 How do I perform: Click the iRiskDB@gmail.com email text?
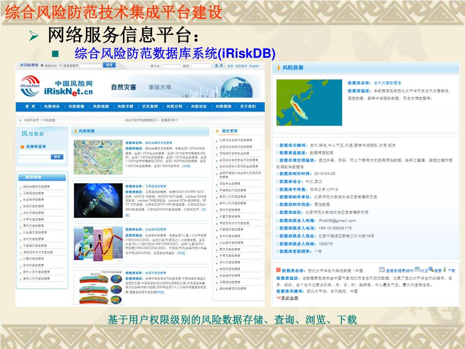(x=337, y=220)
